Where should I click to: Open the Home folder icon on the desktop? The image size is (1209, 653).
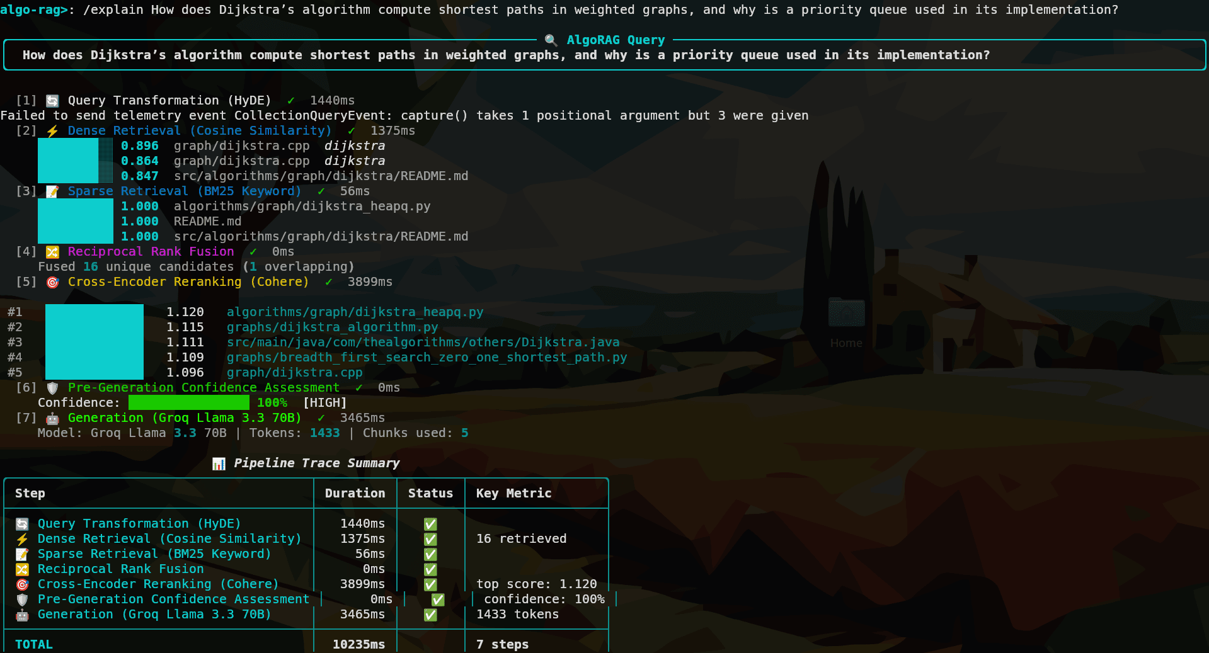tap(846, 313)
